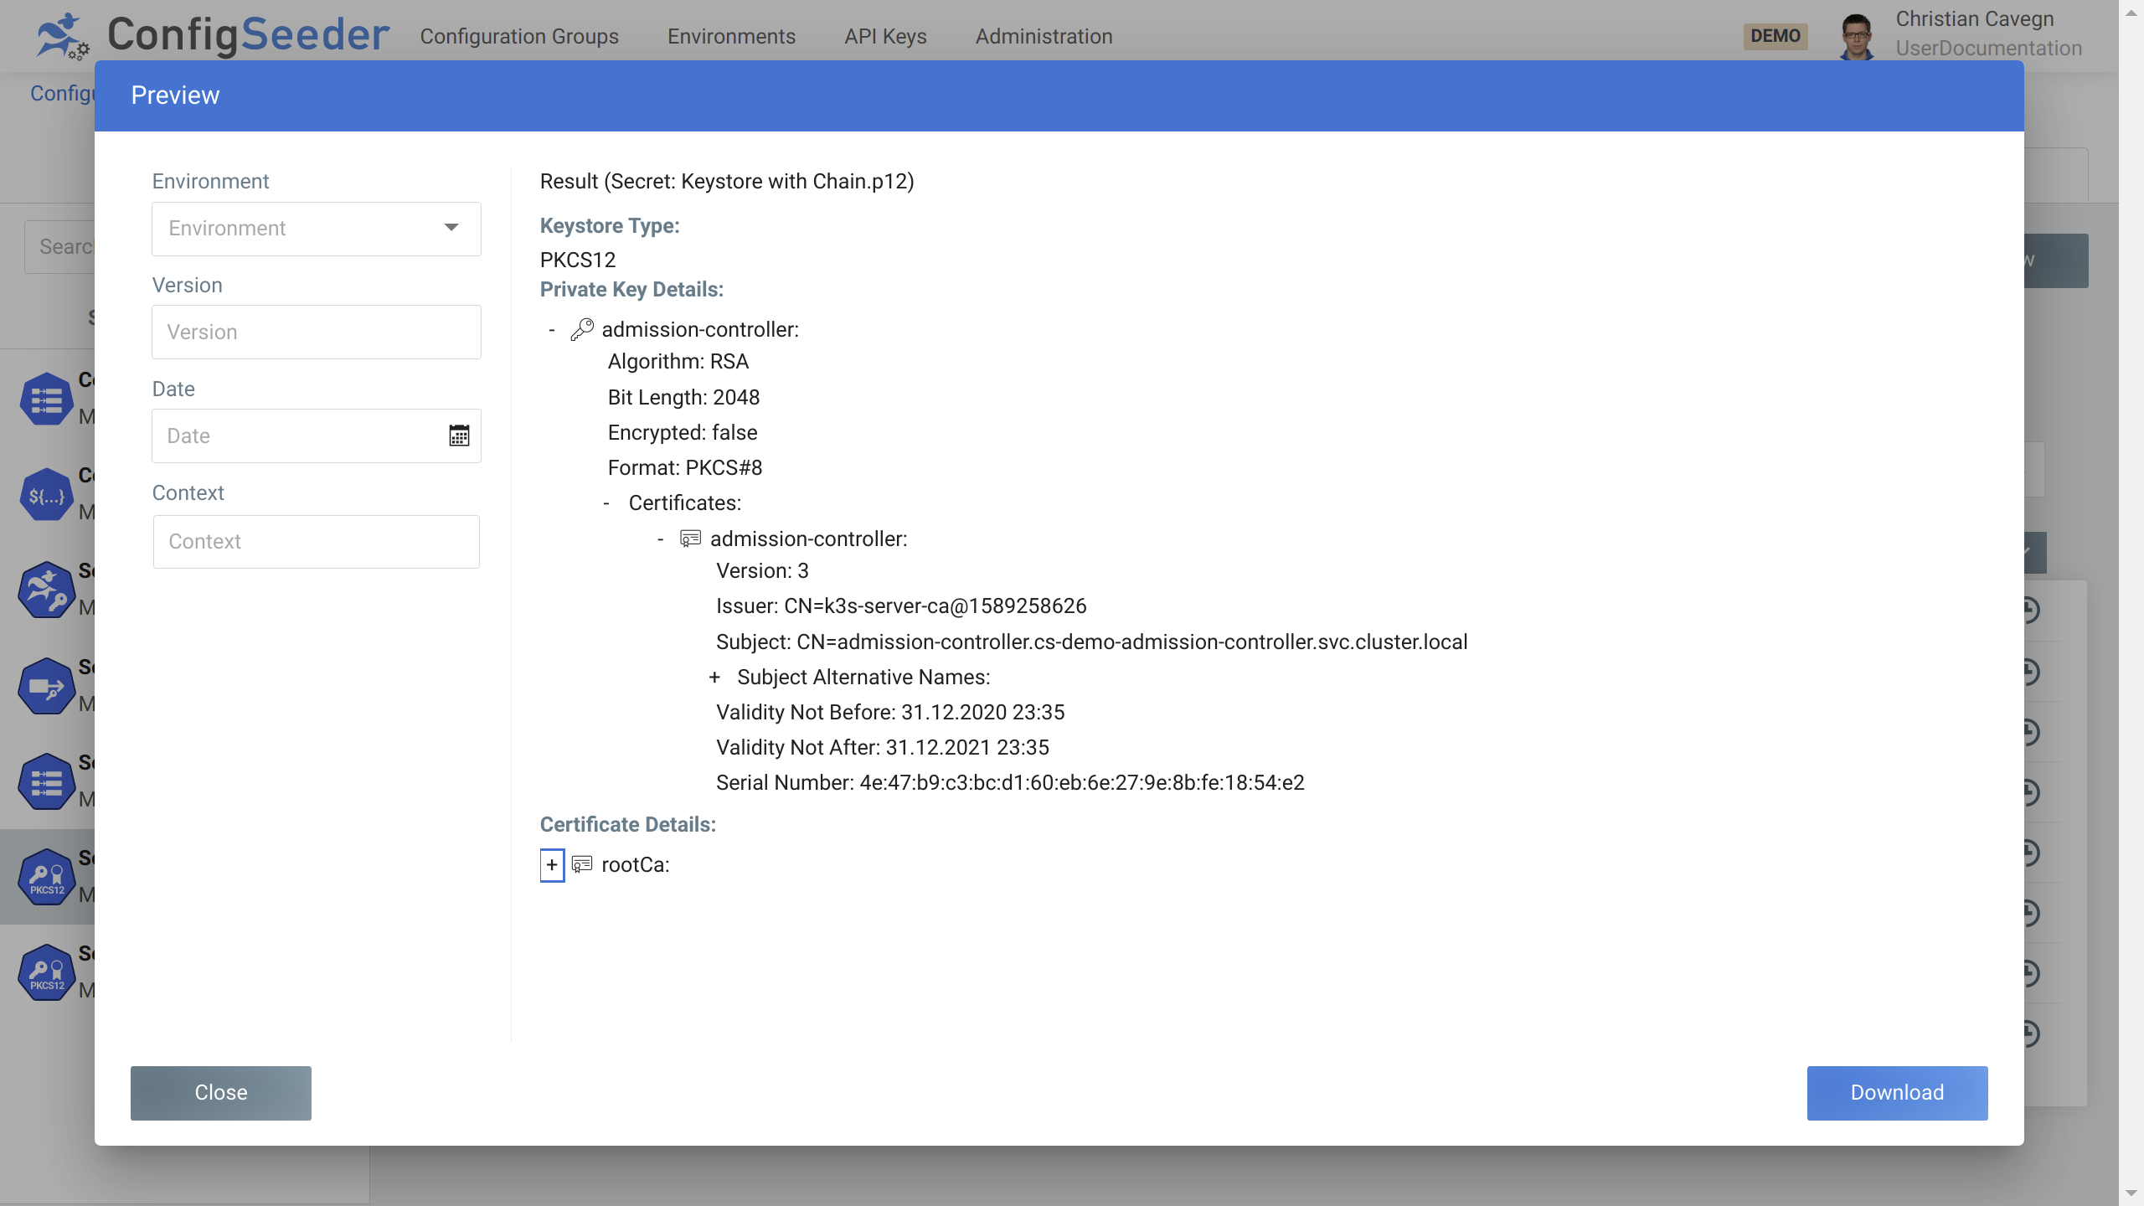
Task: Click the Download button
Action: pos(1897,1093)
